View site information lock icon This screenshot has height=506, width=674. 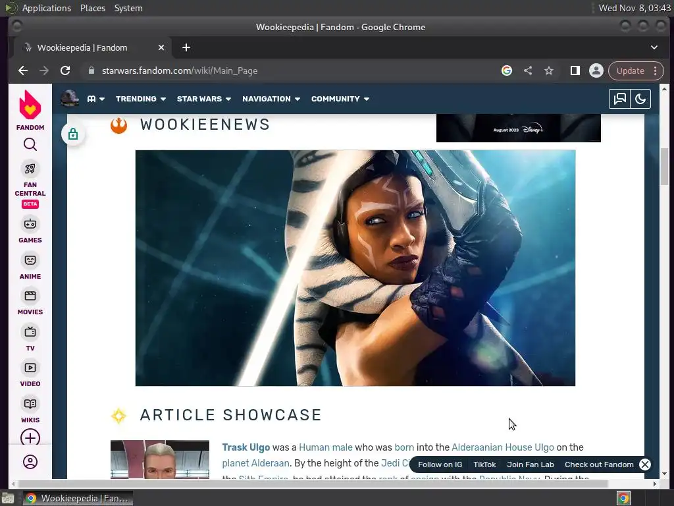(91, 70)
